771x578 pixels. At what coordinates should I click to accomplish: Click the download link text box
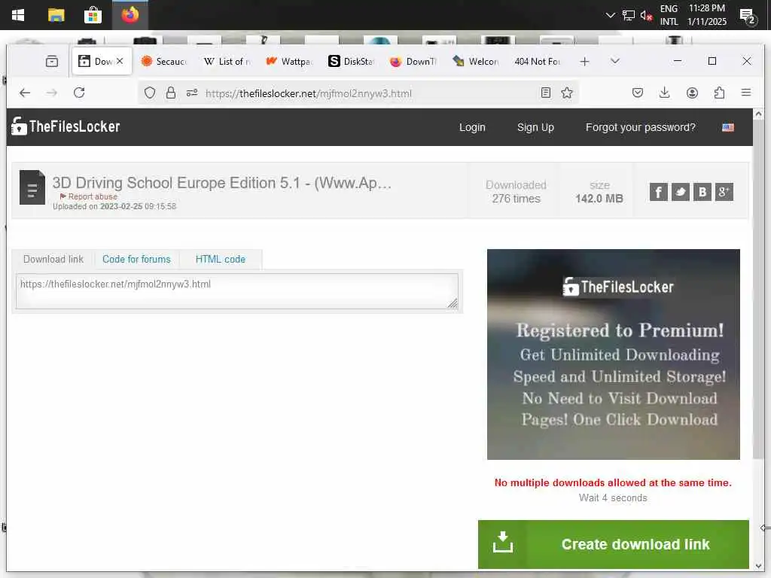pos(237,291)
